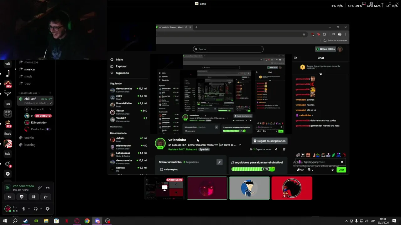This screenshot has height=225, width=401.
Task: Open the lpc server icon
Action: pyautogui.click(x=8, y=104)
